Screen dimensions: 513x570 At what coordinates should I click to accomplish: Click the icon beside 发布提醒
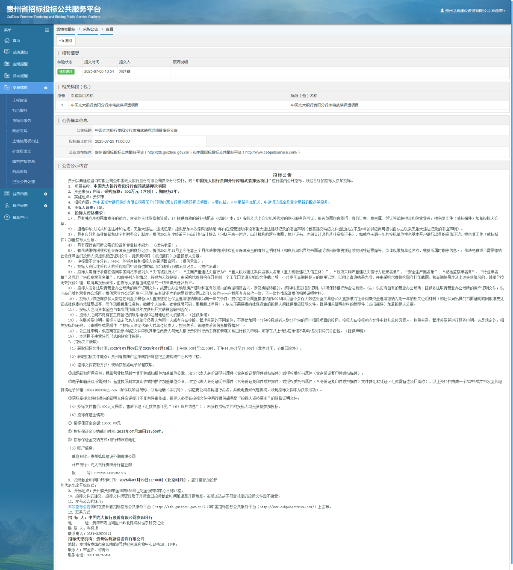click(x=7, y=76)
